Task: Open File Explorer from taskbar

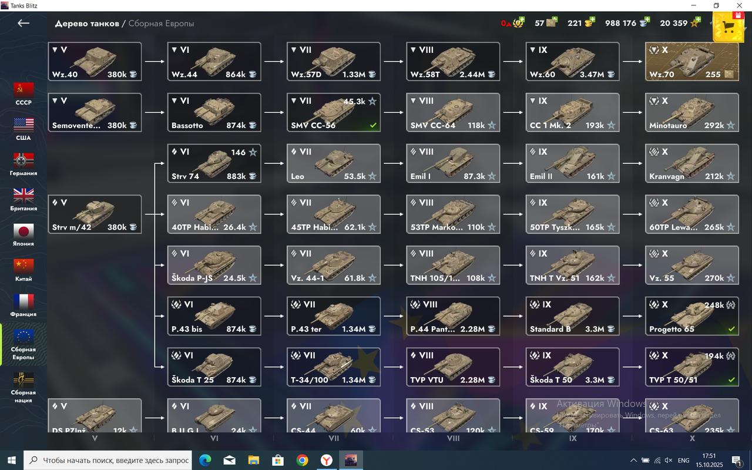Action: [253, 460]
